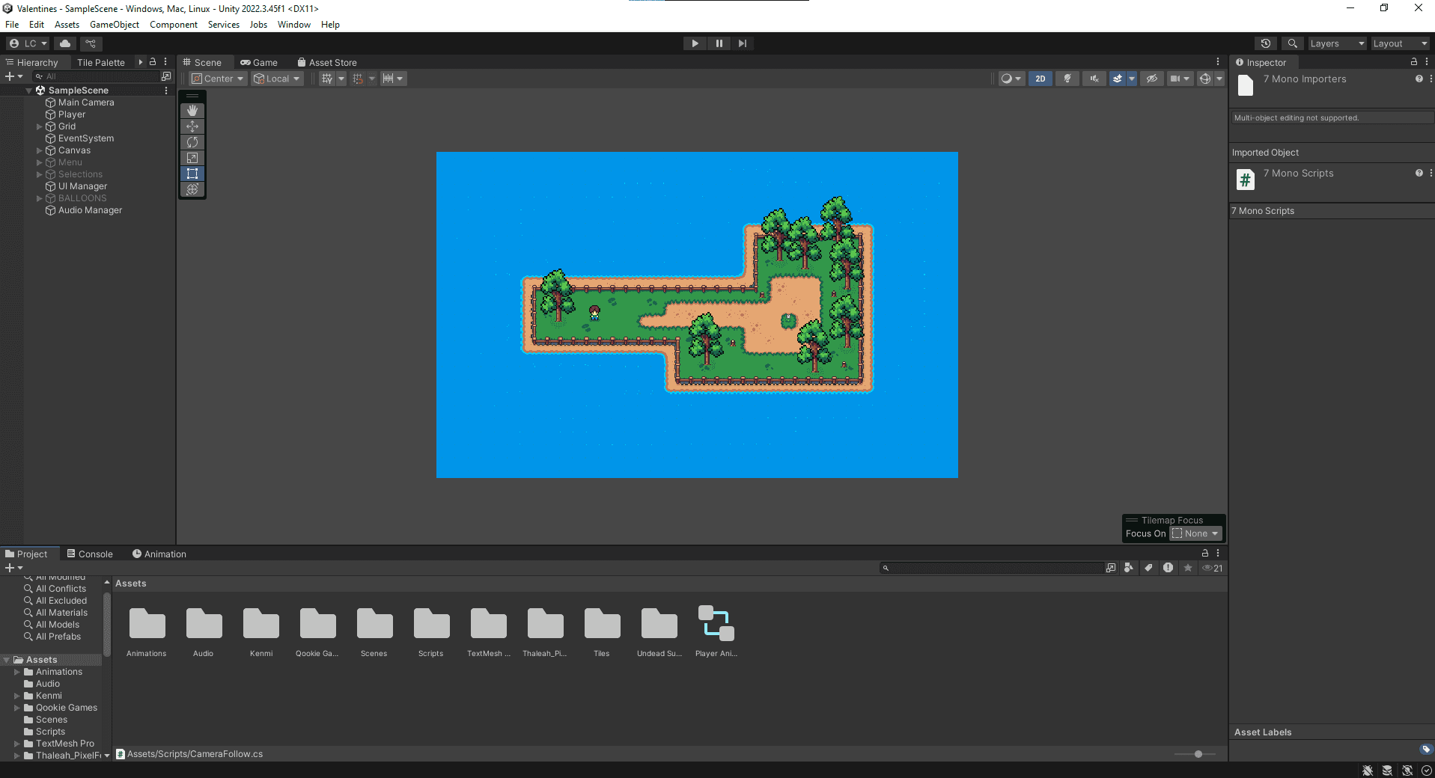The image size is (1435, 778).
Task: Toggle scene visibility of hidden objects
Action: click(x=1152, y=79)
